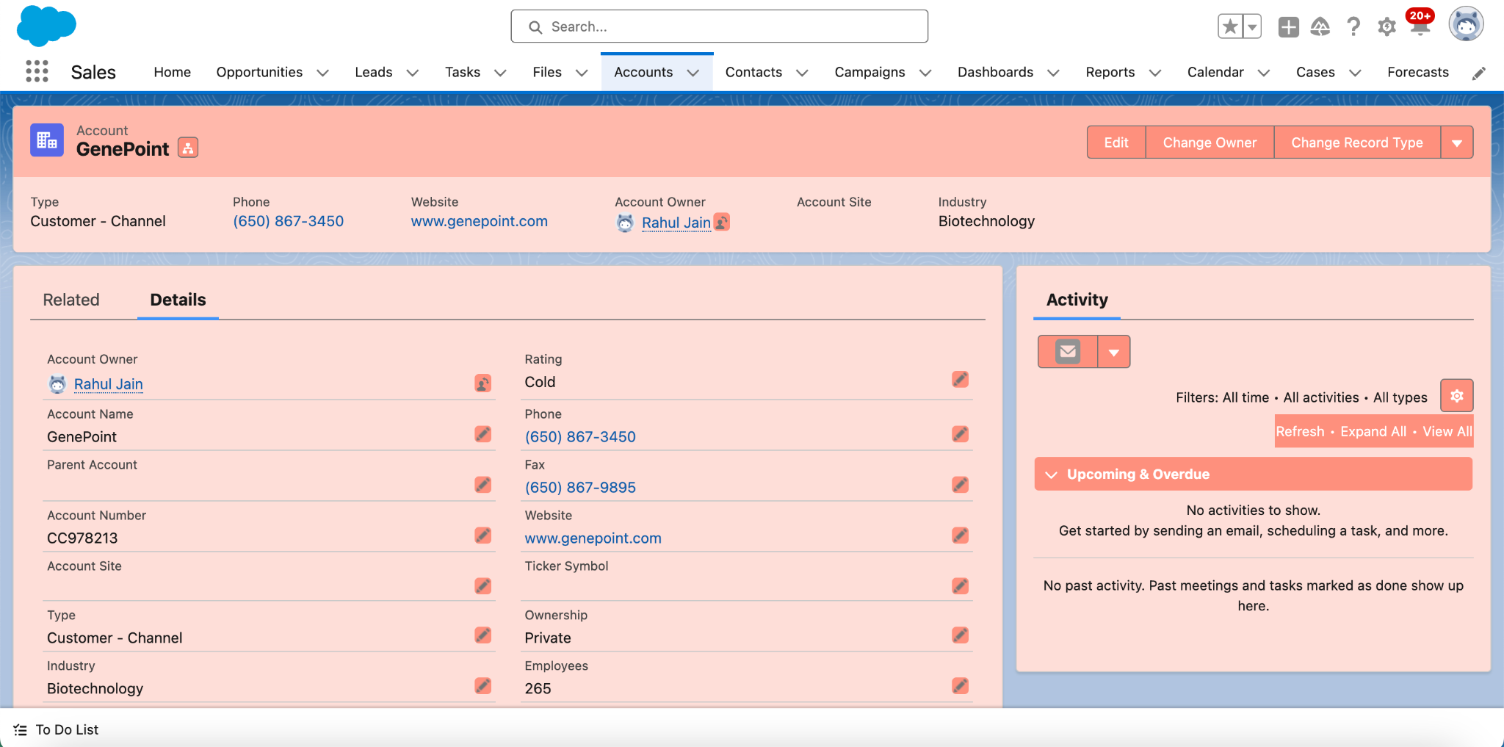Edit the Account Number field pencil
Image resolution: width=1504 pixels, height=747 pixels.
(x=482, y=535)
